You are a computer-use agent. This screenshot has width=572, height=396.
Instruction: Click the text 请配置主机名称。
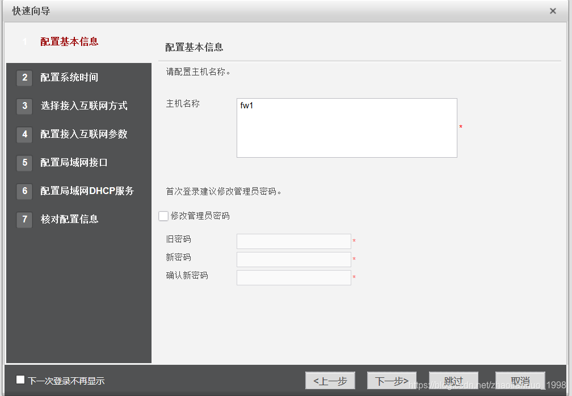(x=198, y=72)
